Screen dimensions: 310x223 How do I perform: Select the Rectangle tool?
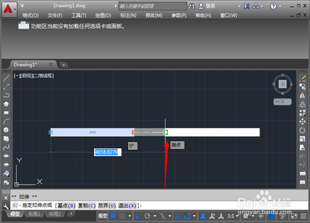[6, 113]
